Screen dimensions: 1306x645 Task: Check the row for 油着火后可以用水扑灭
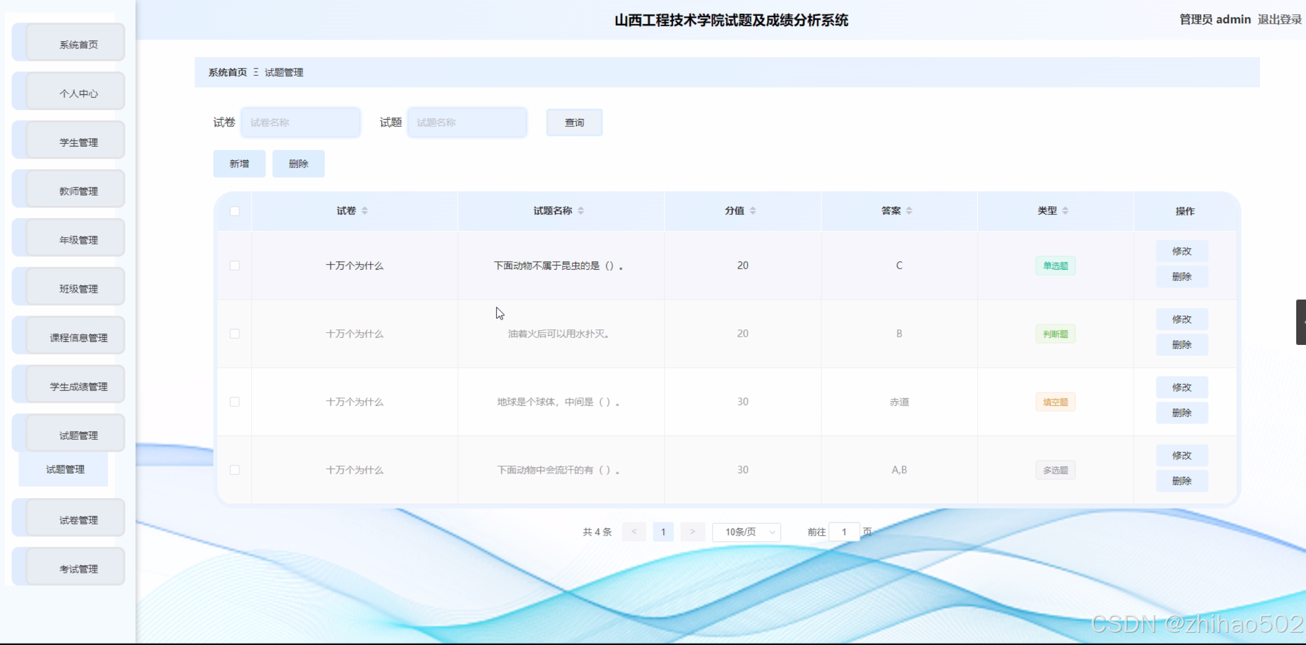point(235,334)
